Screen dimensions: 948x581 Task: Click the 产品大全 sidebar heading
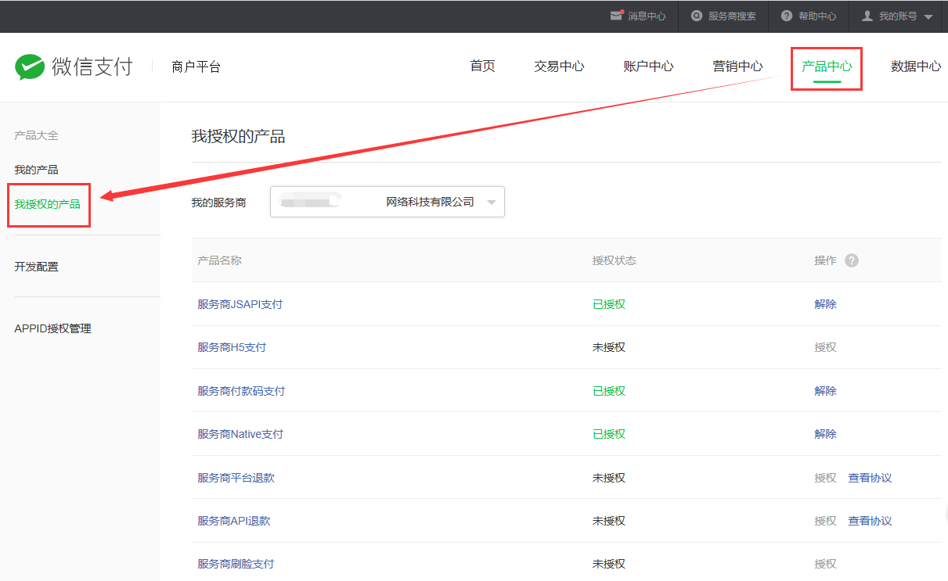(36, 135)
